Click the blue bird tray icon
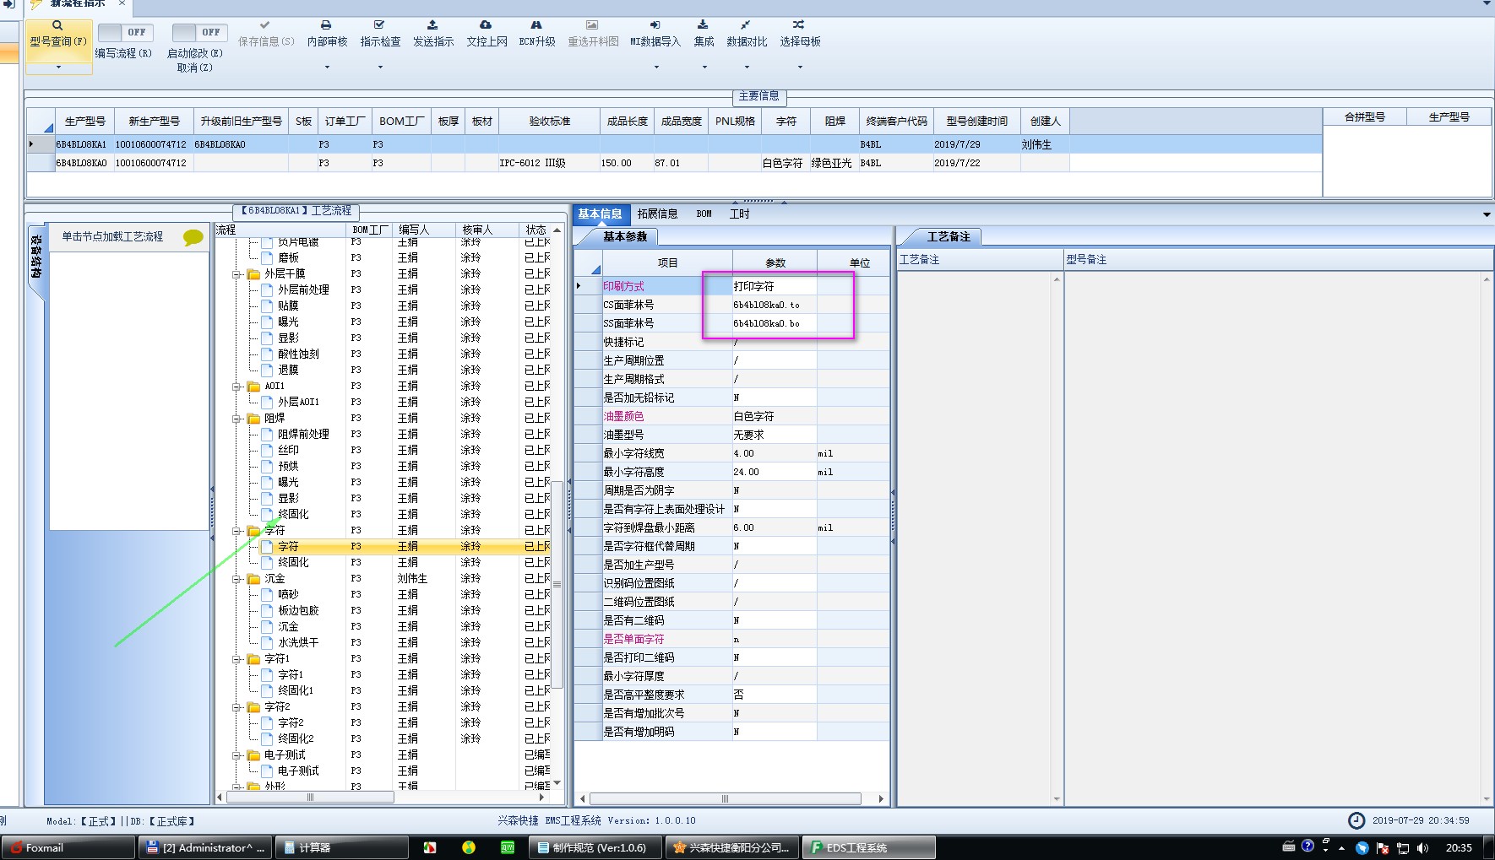This screenshot has height=860, width=1495. point(1362,847)
